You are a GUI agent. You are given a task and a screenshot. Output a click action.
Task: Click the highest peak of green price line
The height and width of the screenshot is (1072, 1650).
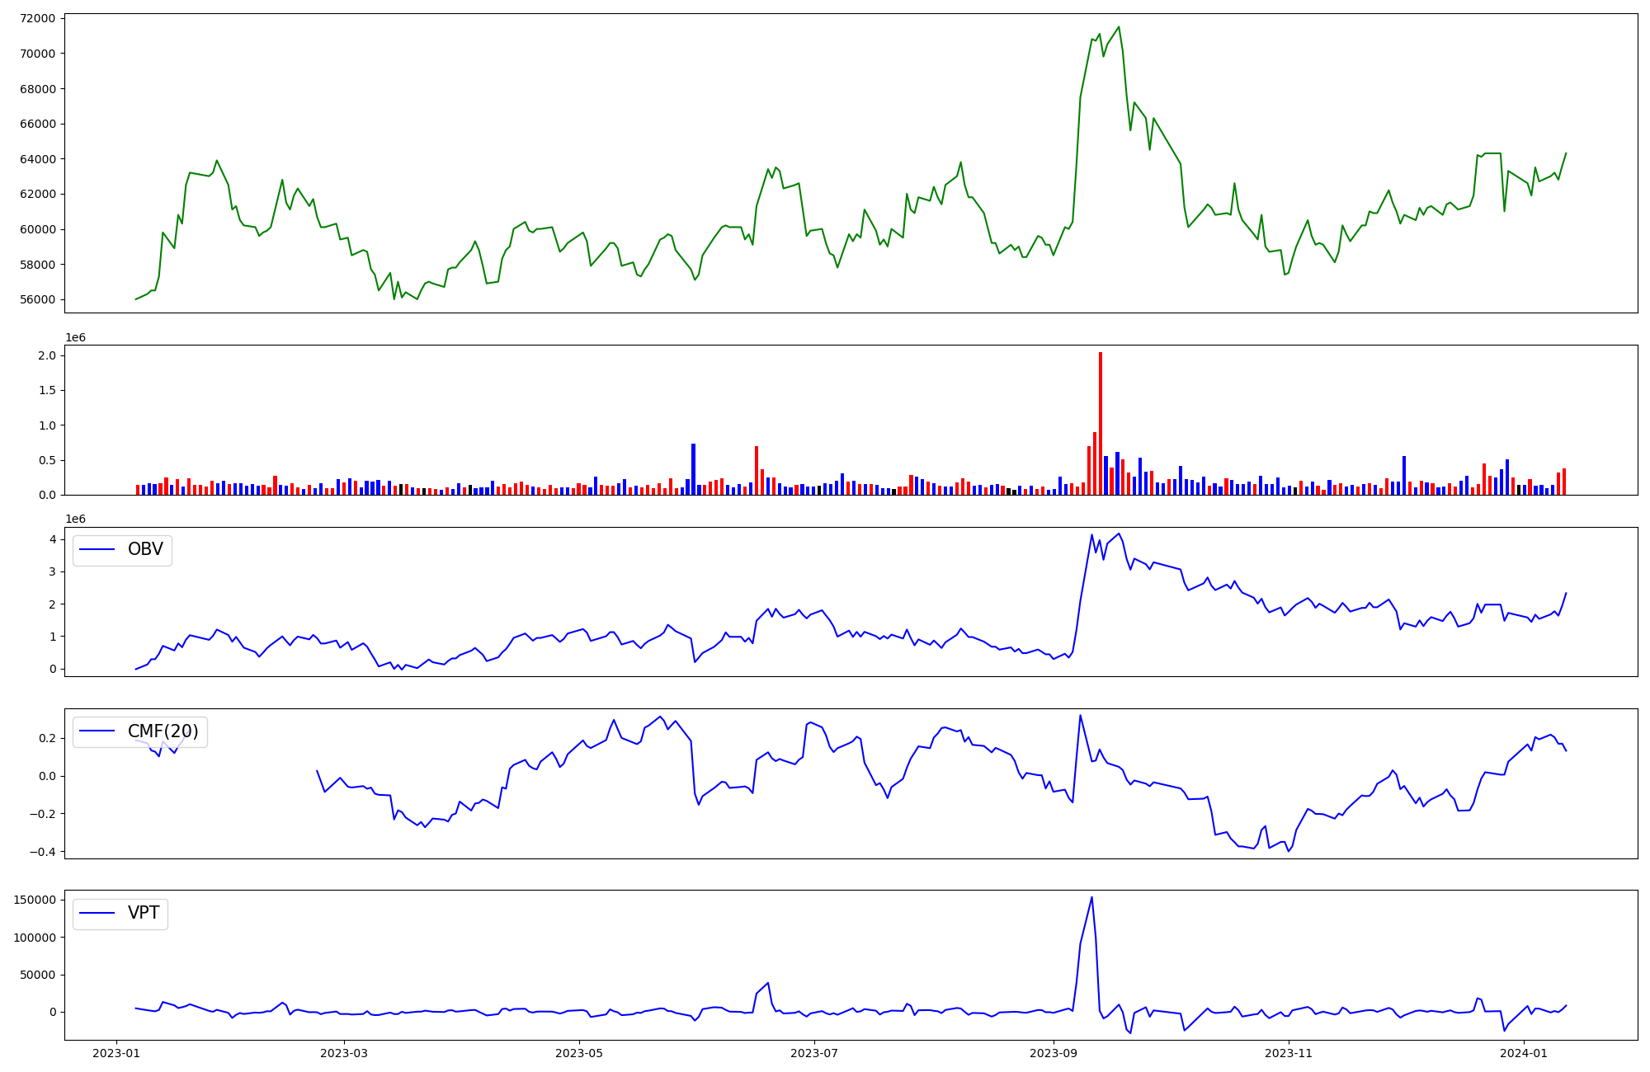pyautogui.click(x=1119, y=27)
